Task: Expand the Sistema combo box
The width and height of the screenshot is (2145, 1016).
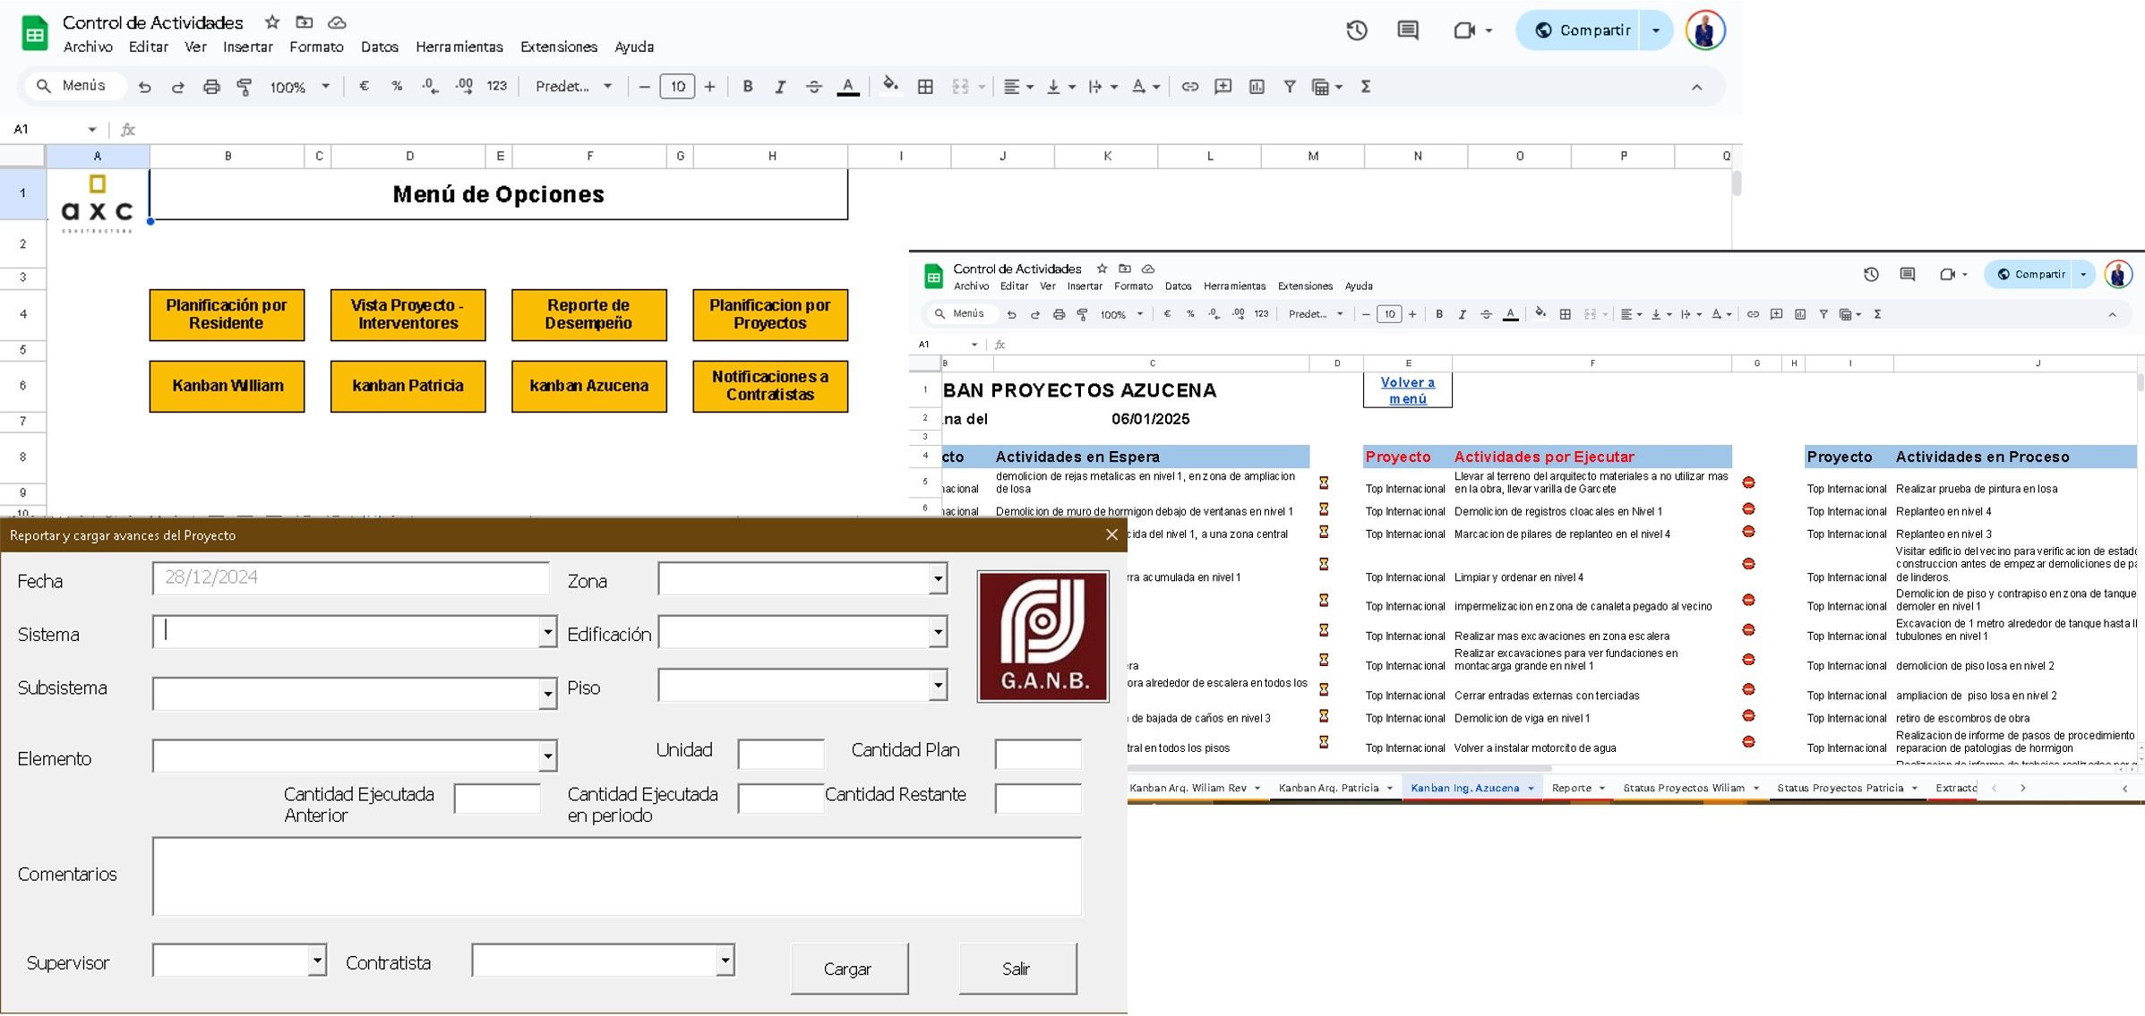Action: [547, 632]
